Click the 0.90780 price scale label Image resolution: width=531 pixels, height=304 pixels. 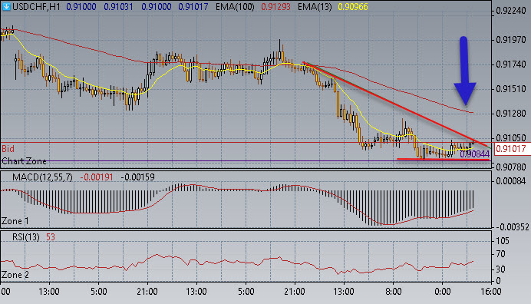click(x=511, y=167)
